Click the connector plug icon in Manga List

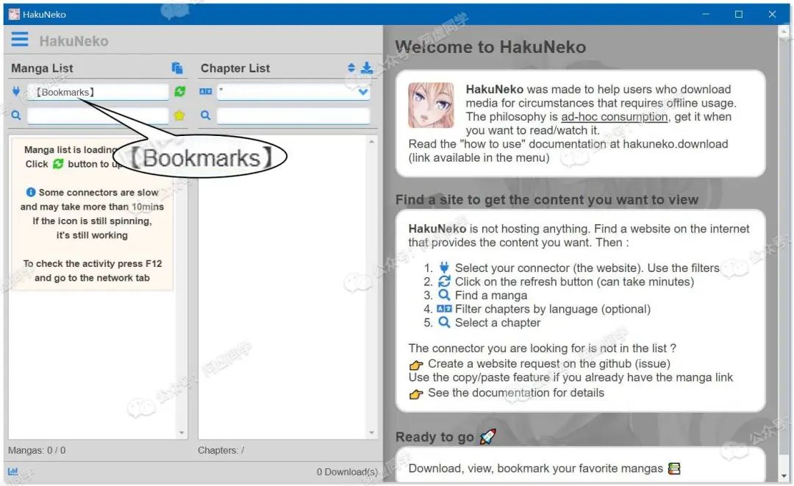pos(15,91)
